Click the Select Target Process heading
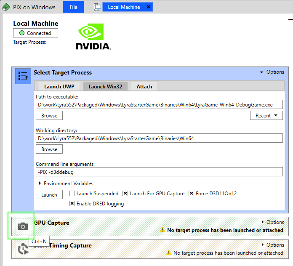293x266 pixels. pyautogui.click(x=63, y=72)
